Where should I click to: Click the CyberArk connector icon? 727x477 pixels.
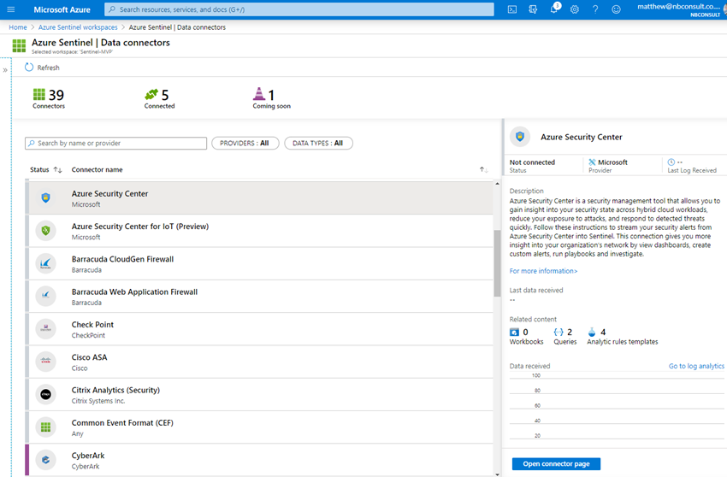click(x=45, y=460)
